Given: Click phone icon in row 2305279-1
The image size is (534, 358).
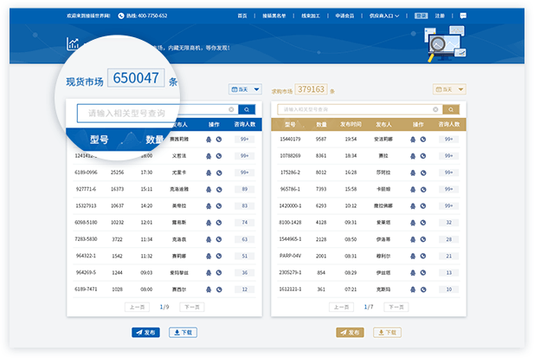Looking at the screenshot, I should click(423, 273).
